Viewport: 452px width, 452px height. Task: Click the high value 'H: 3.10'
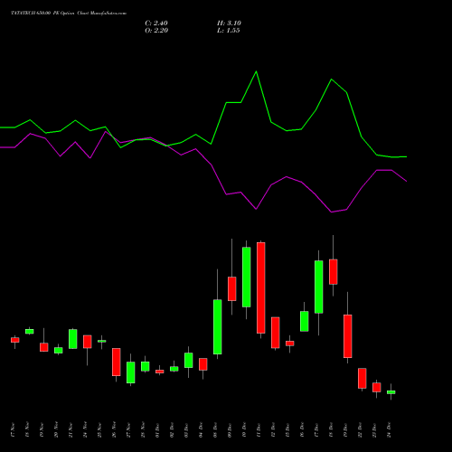tap(229, 24)
